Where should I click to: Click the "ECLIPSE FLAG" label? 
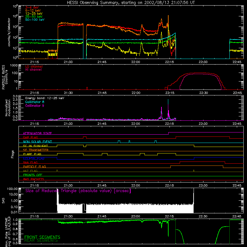click(x=34, y=158)
